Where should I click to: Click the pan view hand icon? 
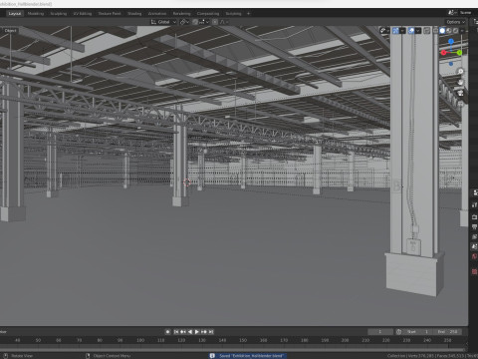coord(460,82)
